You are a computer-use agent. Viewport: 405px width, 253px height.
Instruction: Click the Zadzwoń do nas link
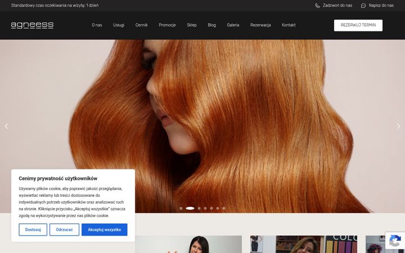(337, 6)
